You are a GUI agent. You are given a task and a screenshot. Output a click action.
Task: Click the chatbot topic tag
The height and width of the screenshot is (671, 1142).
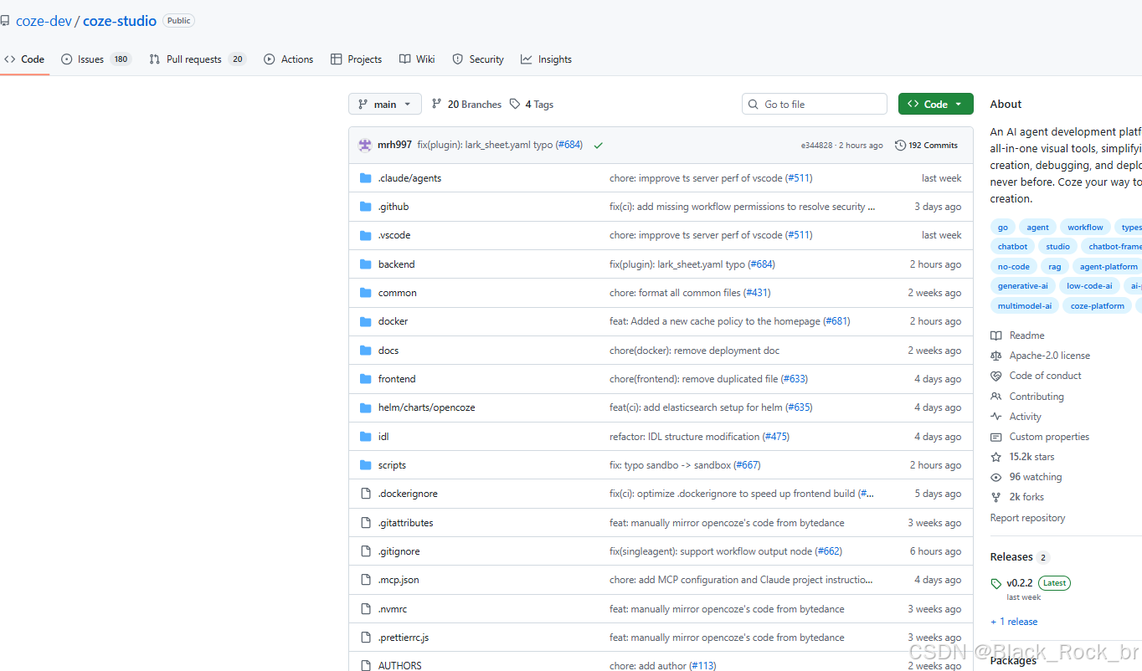click(x=1012, y=247)
